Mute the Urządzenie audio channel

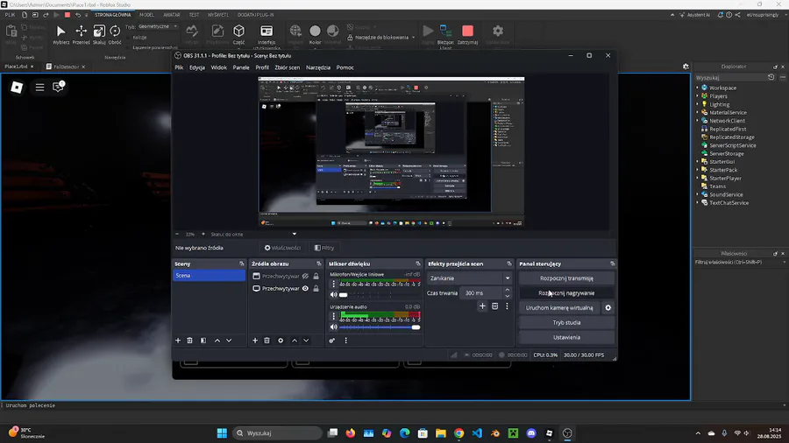(x=334, y=327)
